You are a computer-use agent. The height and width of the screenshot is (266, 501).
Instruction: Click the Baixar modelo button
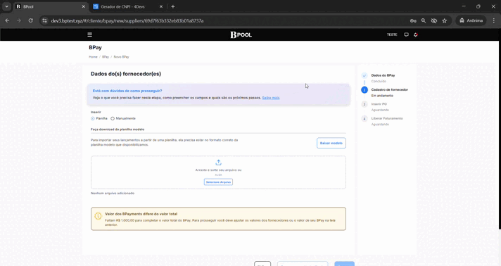pos(331,143)
